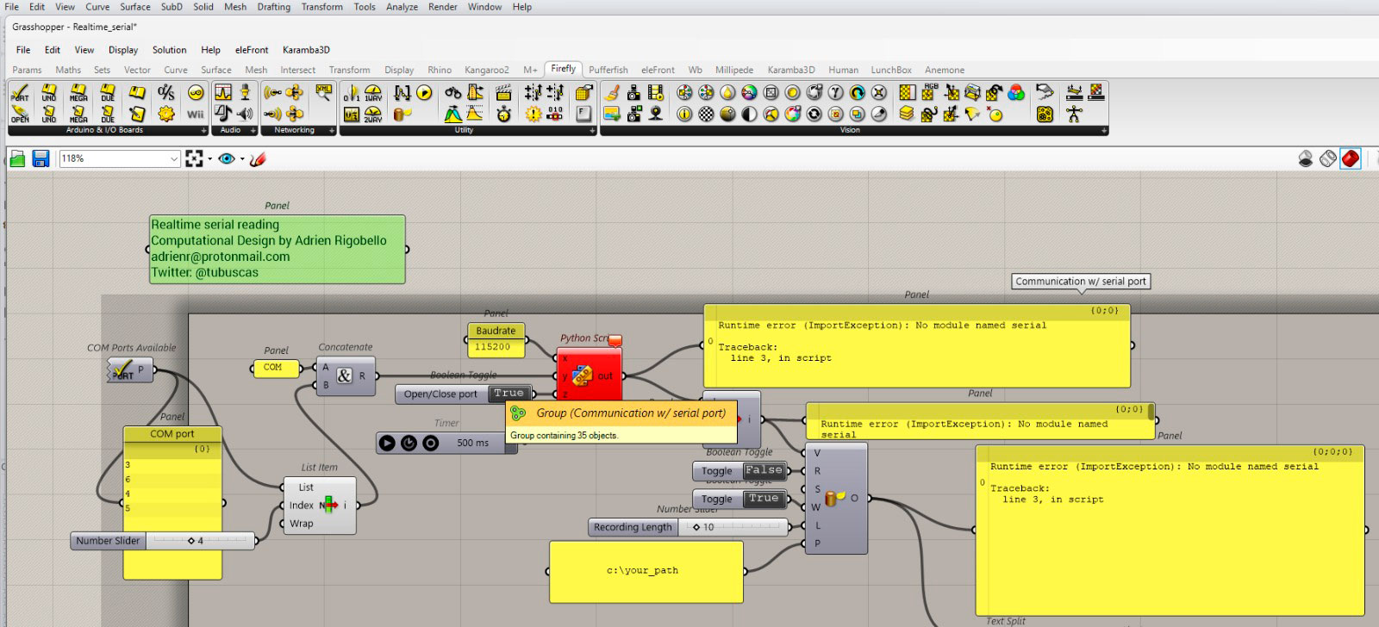Open the Solution menu
This screenshot has height=627, width=1379.
click(169, 50)
